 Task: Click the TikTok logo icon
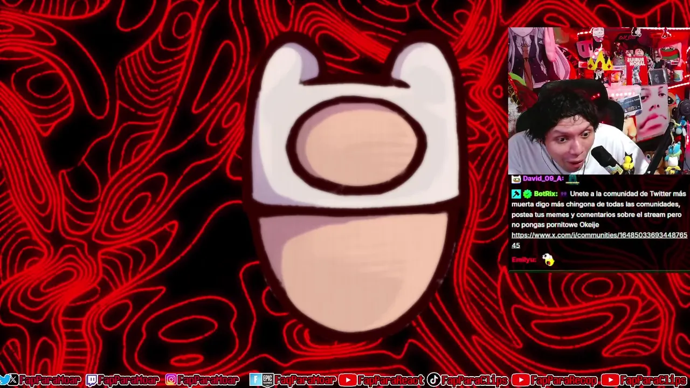(433, 379)
